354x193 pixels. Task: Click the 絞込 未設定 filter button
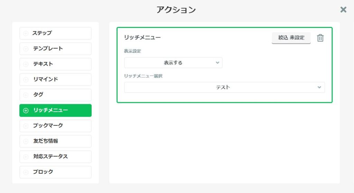pos(291,38)
